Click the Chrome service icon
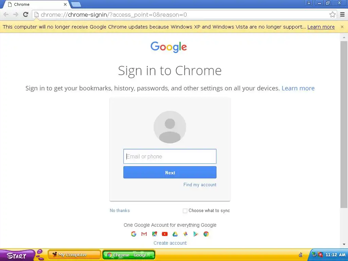 206,234
